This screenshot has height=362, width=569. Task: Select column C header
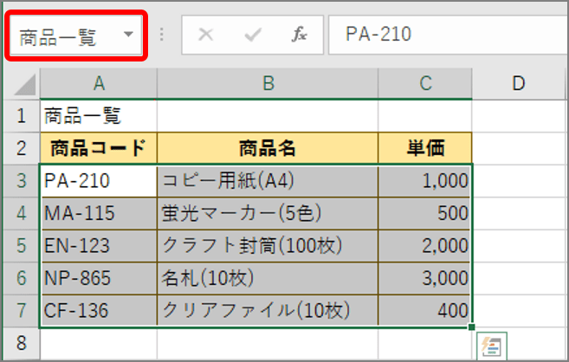[425, 83]
